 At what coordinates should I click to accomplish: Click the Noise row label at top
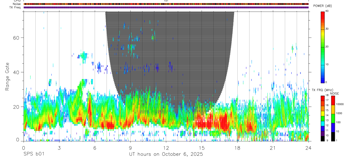point(17,4)
